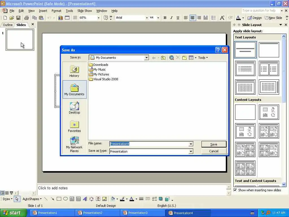Screen dimensions: 289x217
Task: Toggle Italic formatting
Action: pyautogui.click(x=171, y=18)
